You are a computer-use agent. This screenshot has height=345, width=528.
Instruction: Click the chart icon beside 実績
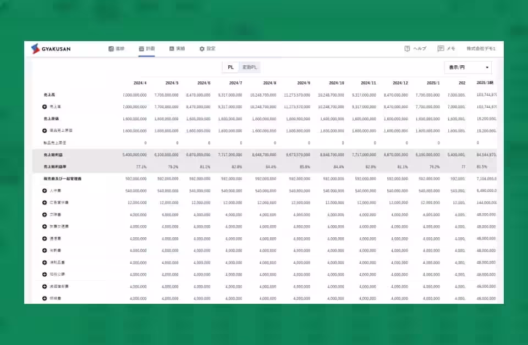tap(172, 49)
